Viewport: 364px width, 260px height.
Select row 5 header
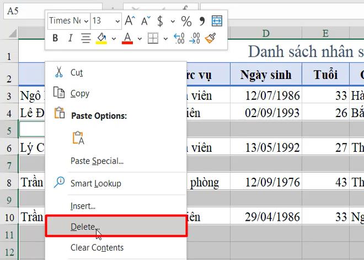tap(9, 129)
